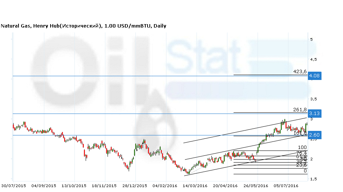
Task: Click the 14/03/2016 date axis label
Action: 195,186
